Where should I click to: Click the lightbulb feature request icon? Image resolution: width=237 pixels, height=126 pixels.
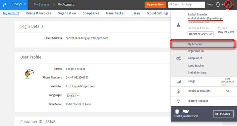tap(179, 101)
